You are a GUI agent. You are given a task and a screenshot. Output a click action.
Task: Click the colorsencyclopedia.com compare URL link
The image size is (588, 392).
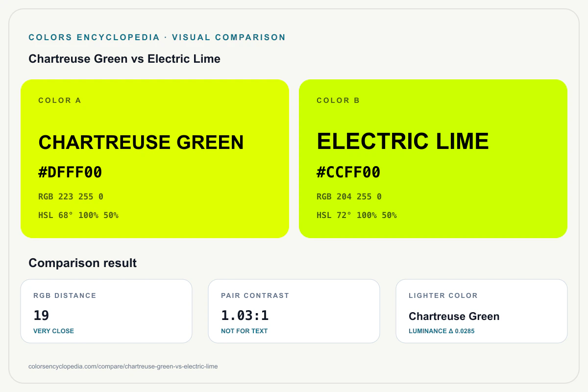point(123,366)
